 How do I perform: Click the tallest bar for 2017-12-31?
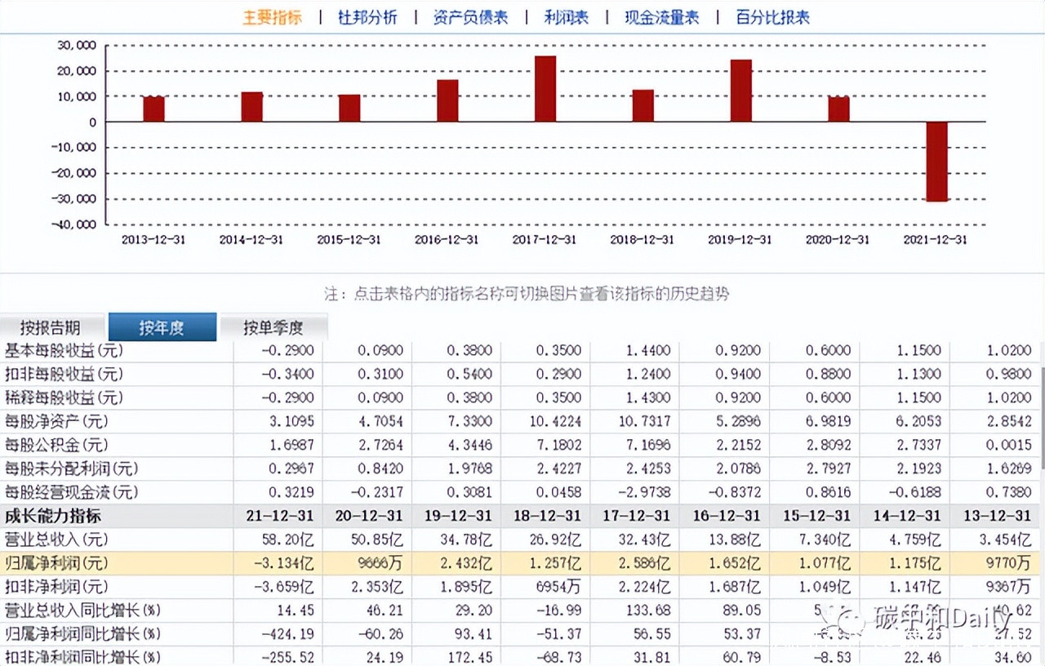point(545,89)
